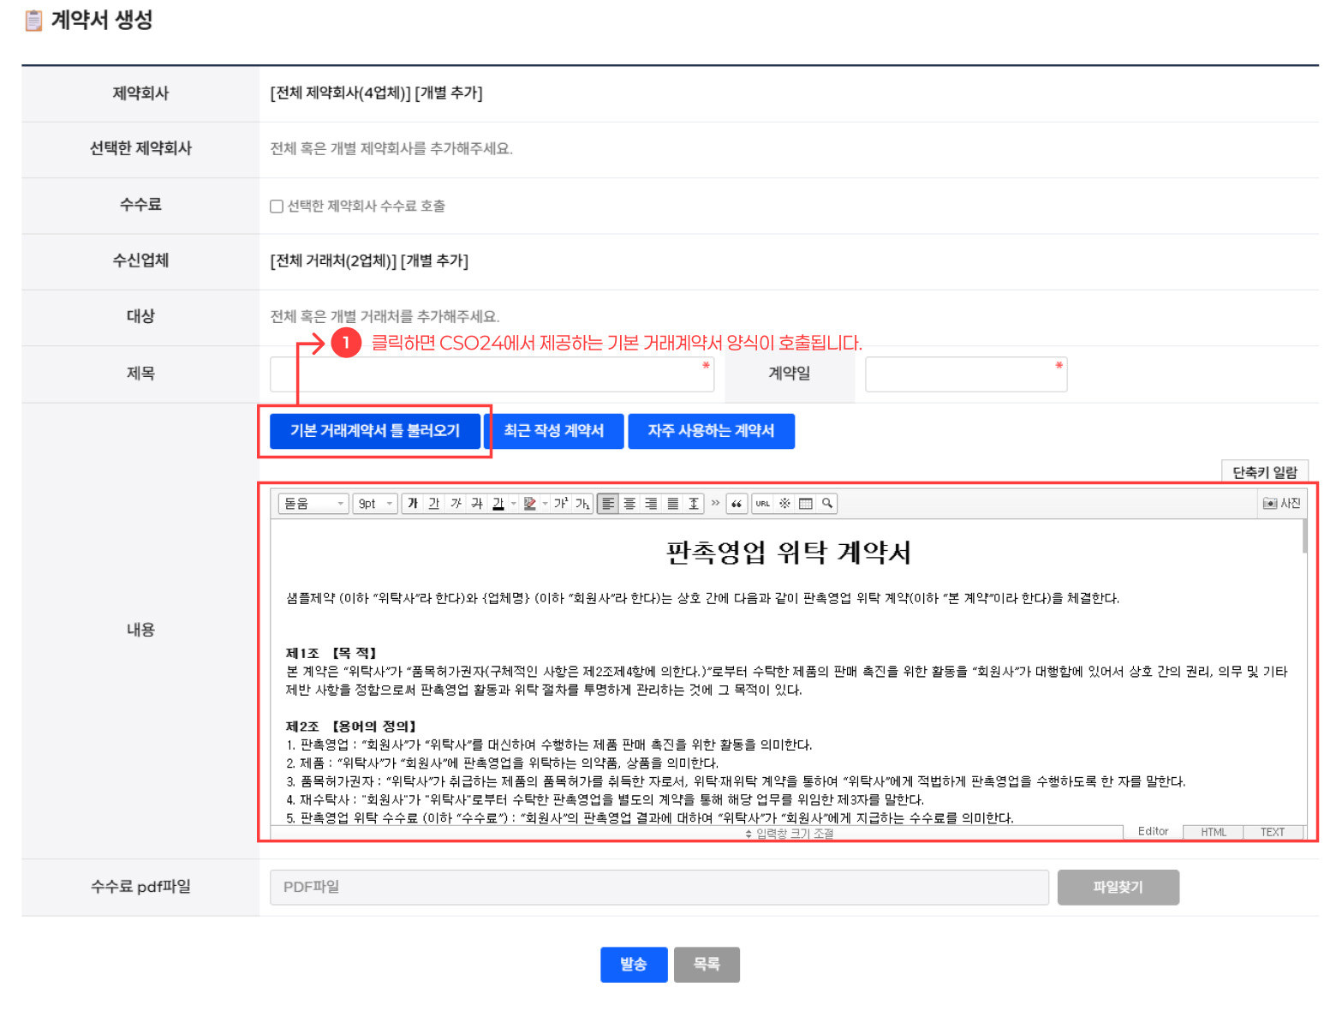
Task: Open highlight color dropdown arrow
Action: [546, 504]
